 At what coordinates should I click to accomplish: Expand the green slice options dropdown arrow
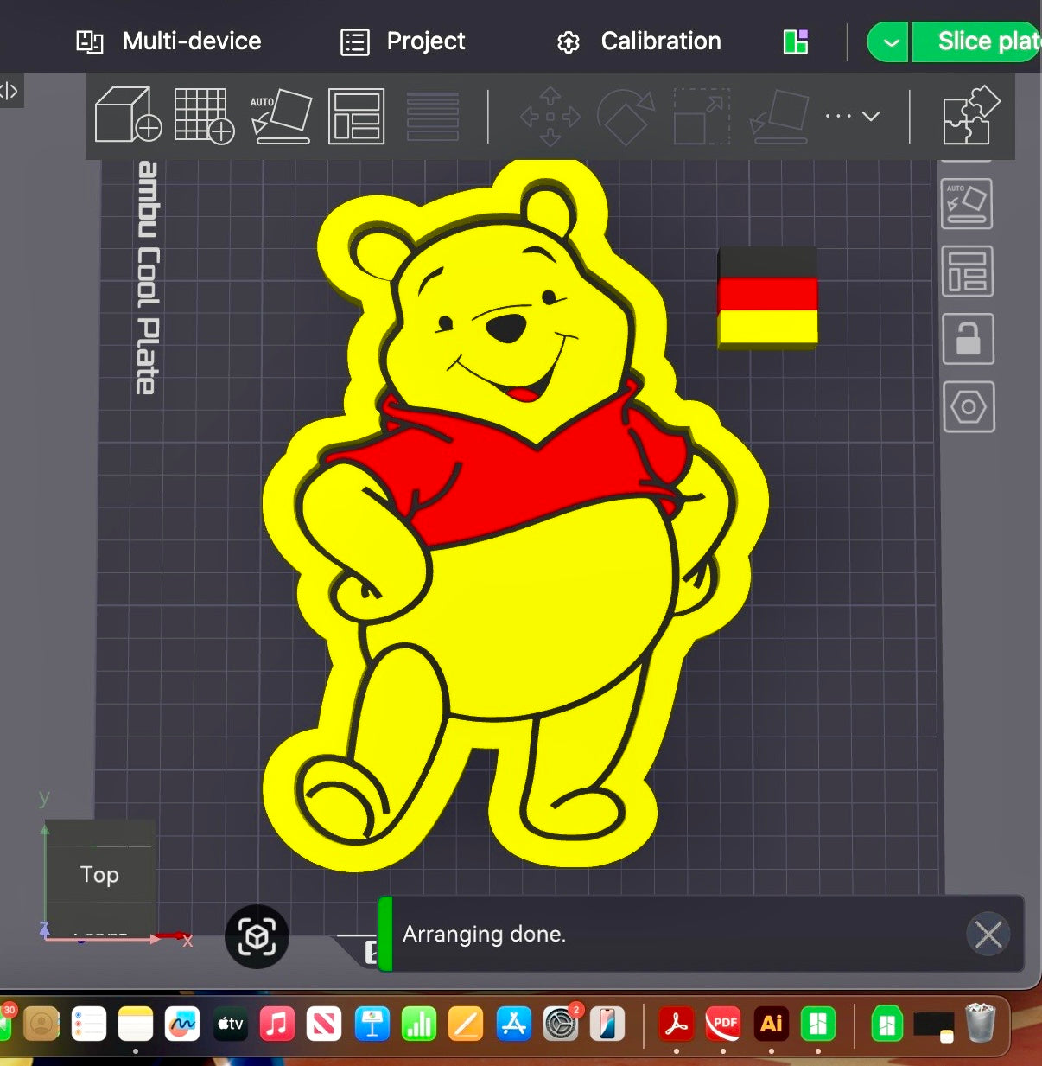click(x=888, y=41)
